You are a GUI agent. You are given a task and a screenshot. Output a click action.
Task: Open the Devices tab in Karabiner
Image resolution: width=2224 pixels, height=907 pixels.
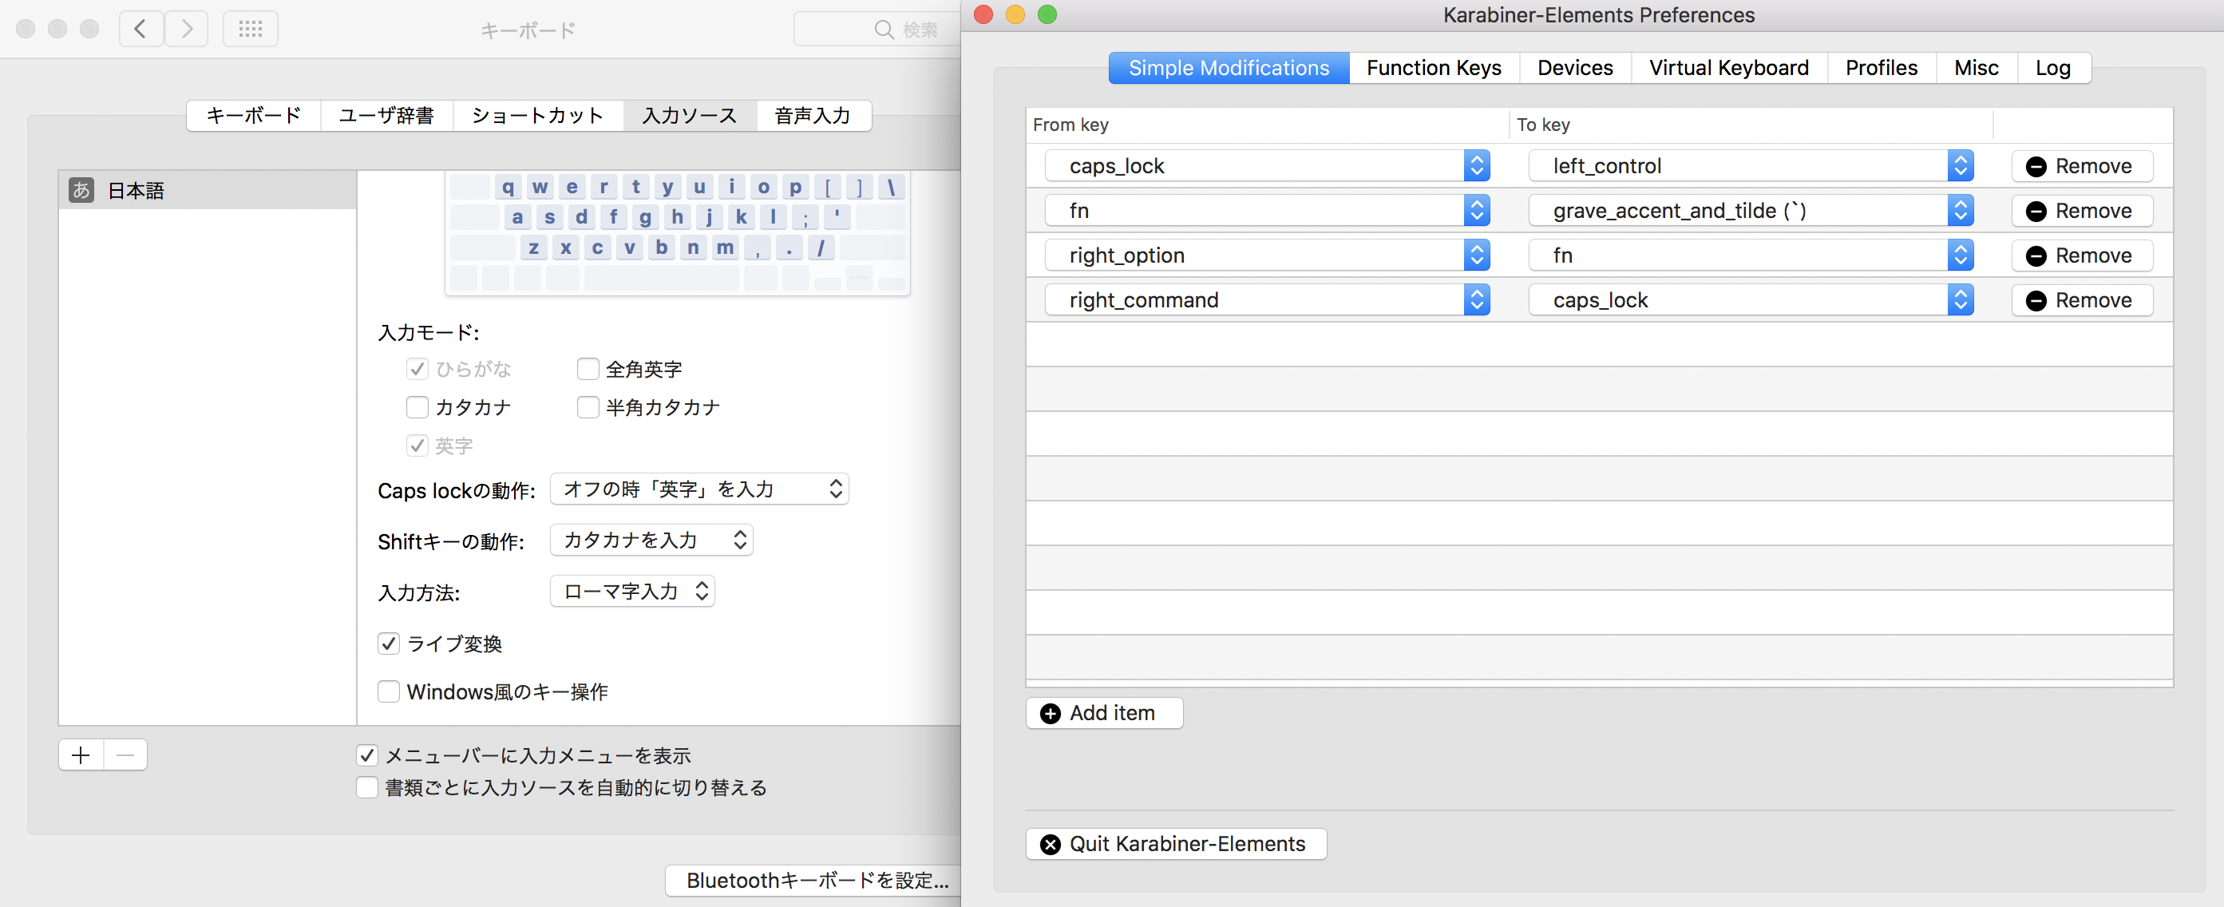1575,67
